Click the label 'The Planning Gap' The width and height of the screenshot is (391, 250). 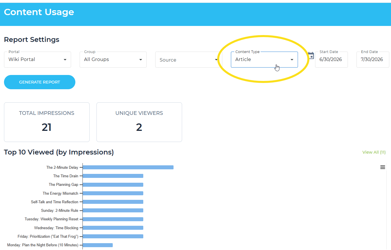click(x=63, y=185)
